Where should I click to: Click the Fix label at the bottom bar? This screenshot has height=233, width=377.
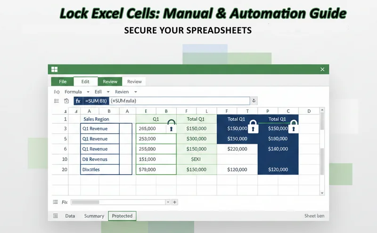[x=65, y=202]
